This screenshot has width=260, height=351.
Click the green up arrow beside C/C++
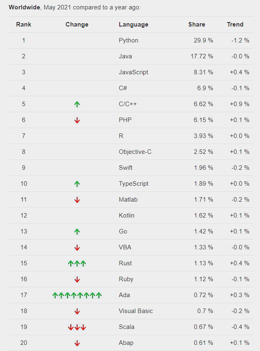77,104
